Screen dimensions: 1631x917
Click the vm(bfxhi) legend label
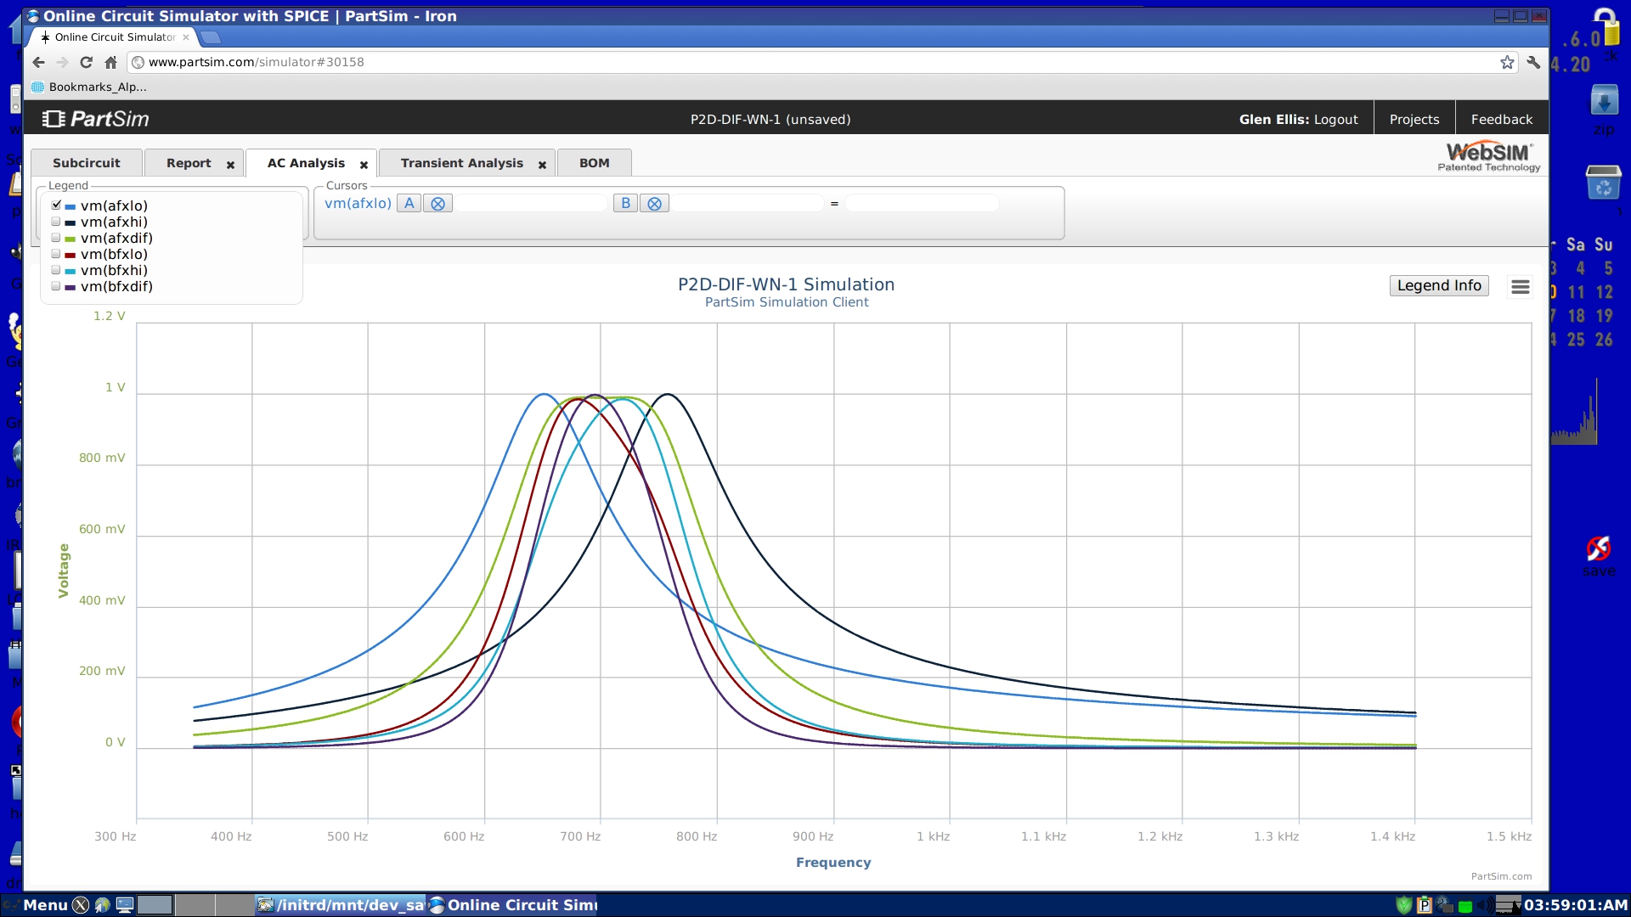tap(114, 270)
